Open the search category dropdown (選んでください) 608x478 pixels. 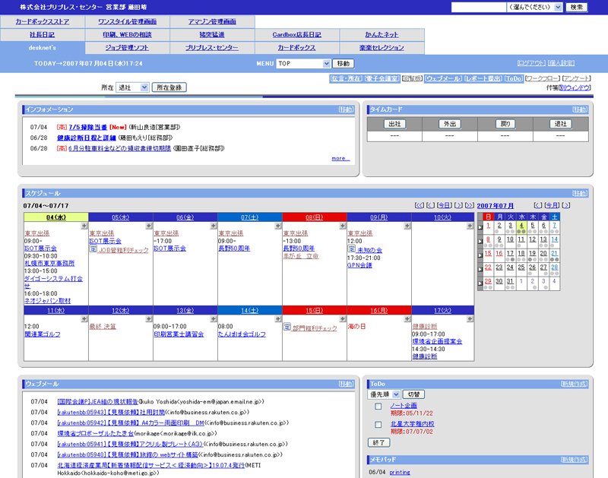[x=535, y=8]
